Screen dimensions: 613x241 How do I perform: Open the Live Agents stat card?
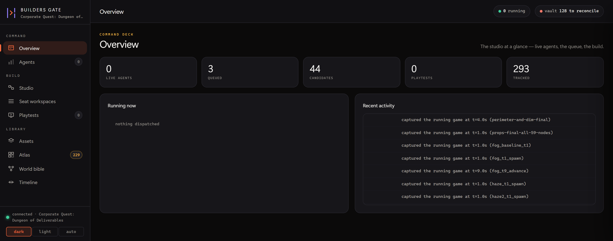(x=148, y=72)
